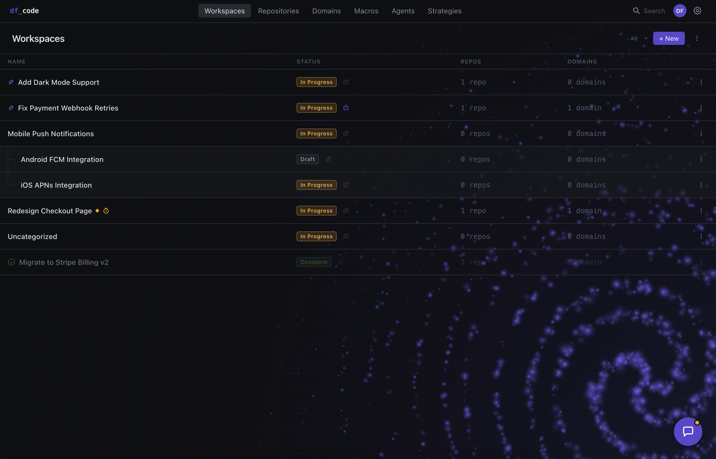Open the In Progress status of Add Dark Mode Support
716x459 pixels.
(316, 82)
